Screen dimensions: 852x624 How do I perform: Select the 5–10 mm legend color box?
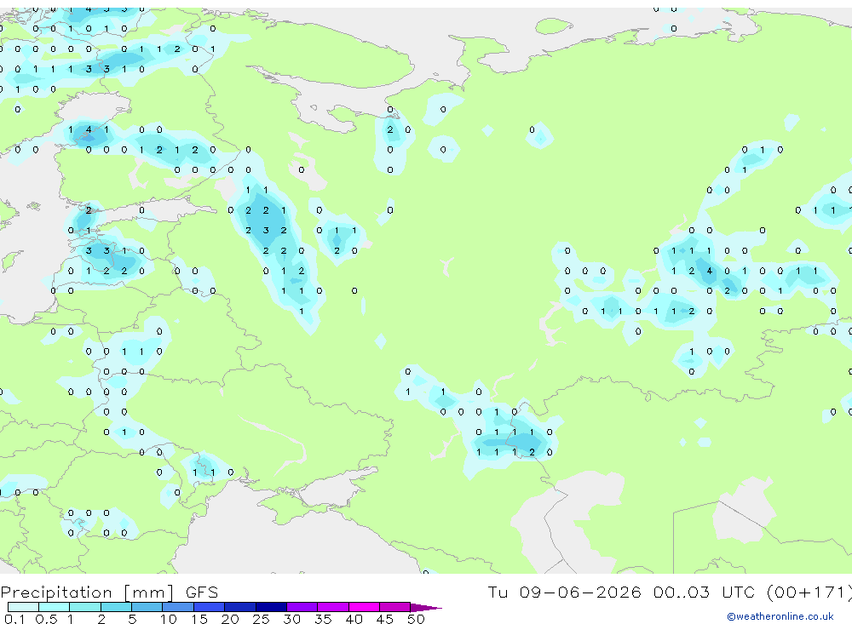tap(147, 607)
